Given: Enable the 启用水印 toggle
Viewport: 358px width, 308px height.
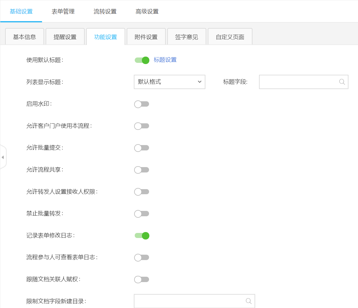Looking at the screenshot, I should (142, 104).
